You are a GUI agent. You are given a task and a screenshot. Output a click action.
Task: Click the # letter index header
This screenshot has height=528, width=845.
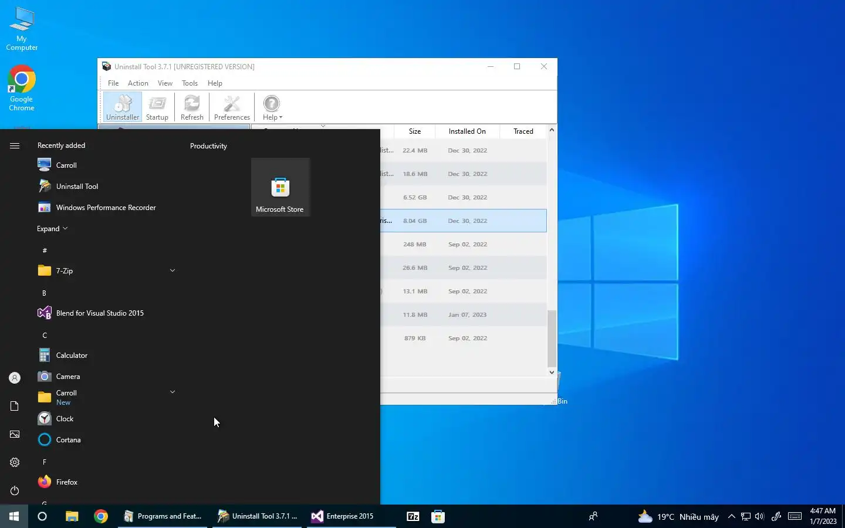click(x=45, y=251)
